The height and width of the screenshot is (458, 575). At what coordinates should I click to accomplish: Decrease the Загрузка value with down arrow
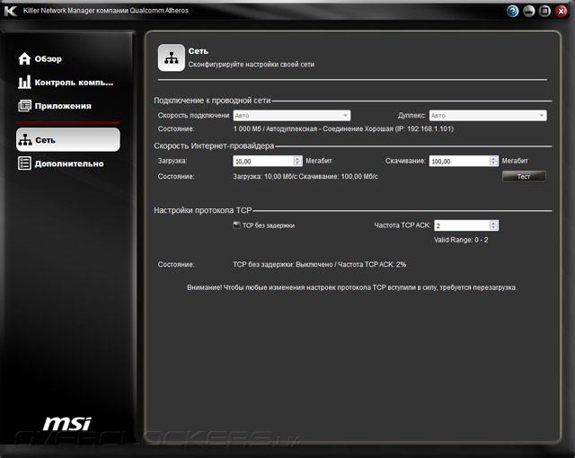click(297, 163)
